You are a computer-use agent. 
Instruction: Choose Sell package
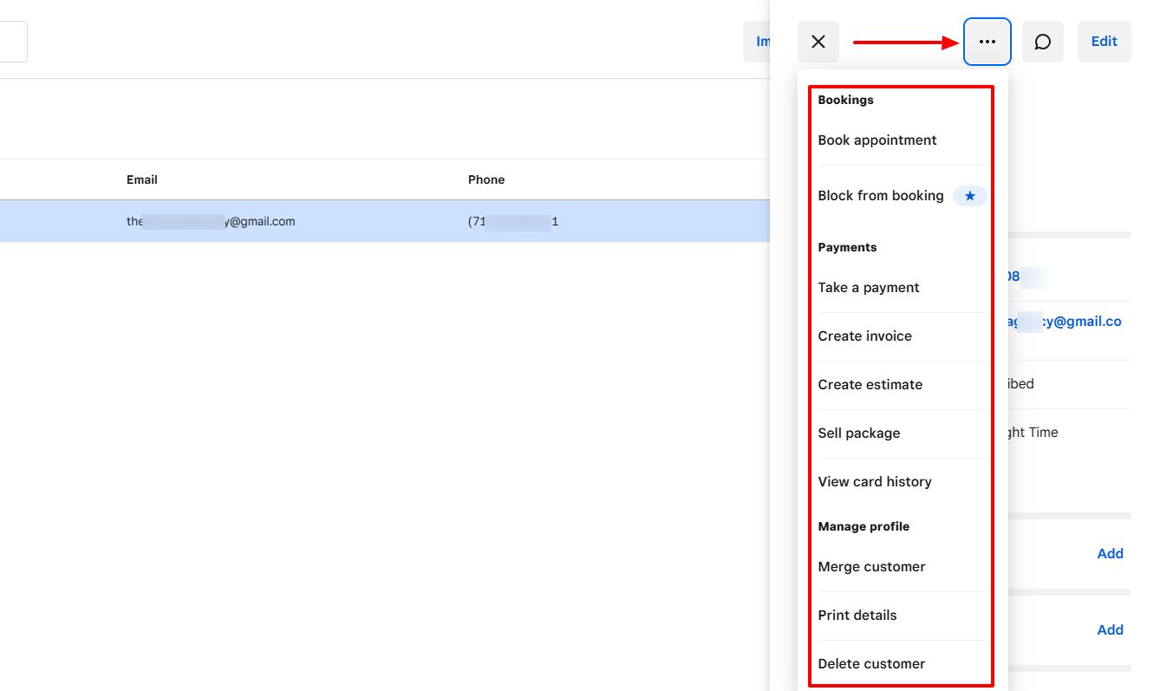pos(859,433)
